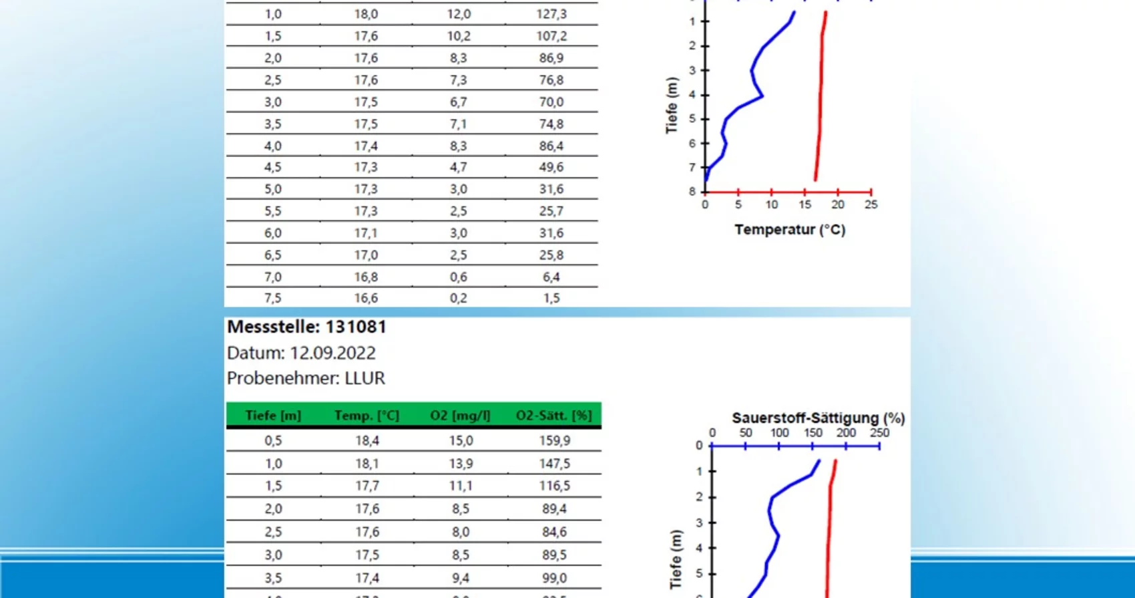Click the cell showing 86,4
Viewport: 1135px width, 598px height.
(x=551, y=146)
